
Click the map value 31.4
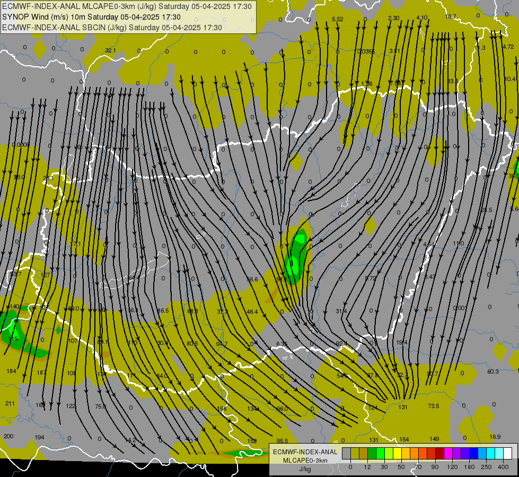(341, 311)
